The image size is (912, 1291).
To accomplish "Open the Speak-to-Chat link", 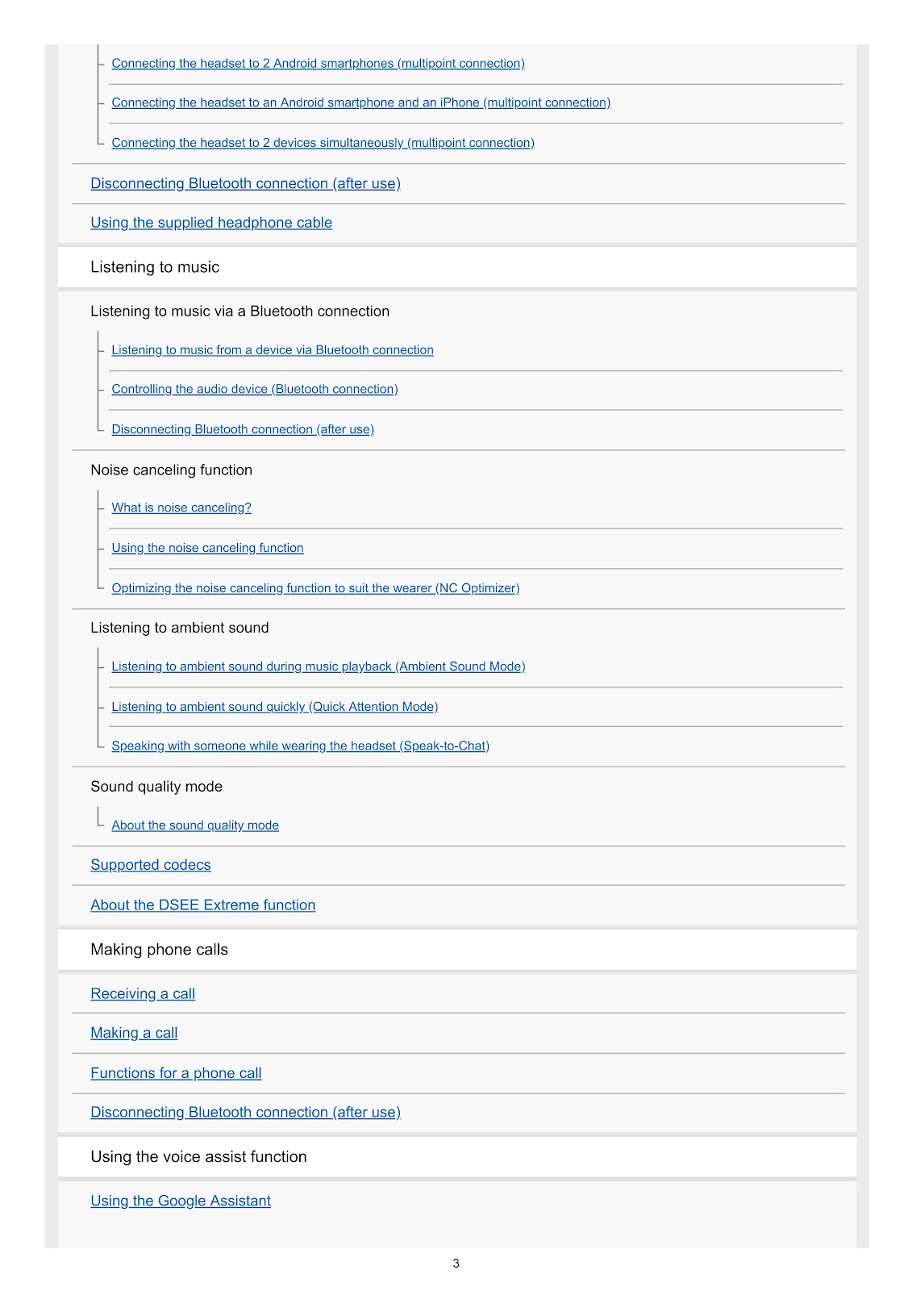I will click(300, 746).
